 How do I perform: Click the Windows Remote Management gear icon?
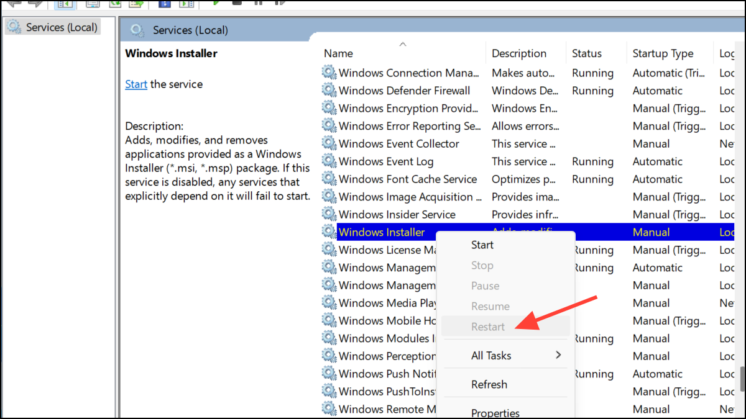[x=328, y=409]
